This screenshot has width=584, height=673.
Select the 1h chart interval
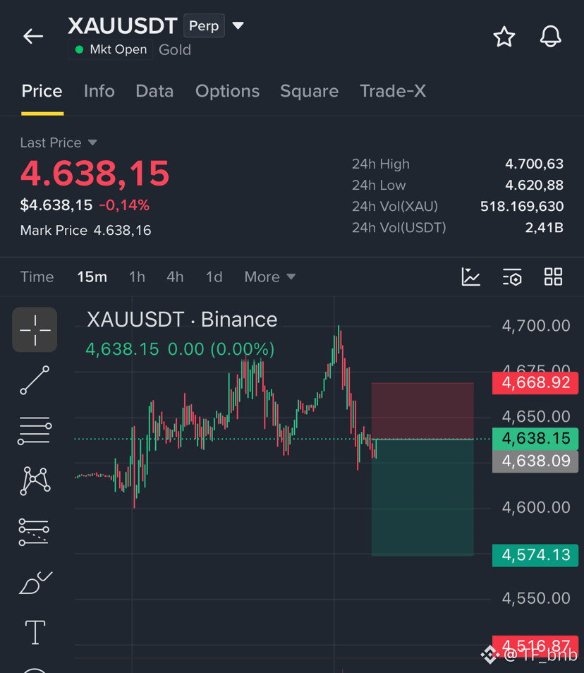pyautogui.click(x=137, y=277)
